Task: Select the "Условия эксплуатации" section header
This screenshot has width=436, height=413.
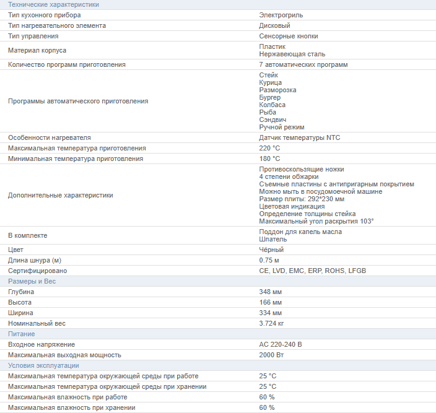Action: point(43,365)
